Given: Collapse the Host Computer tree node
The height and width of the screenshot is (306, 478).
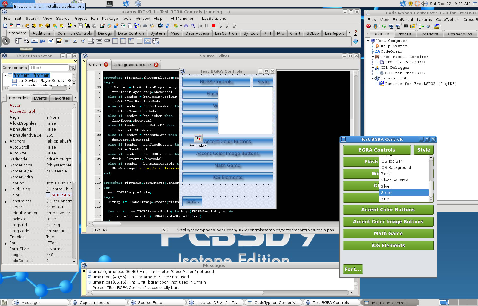Looking at the screenshot, I should 368,41.
